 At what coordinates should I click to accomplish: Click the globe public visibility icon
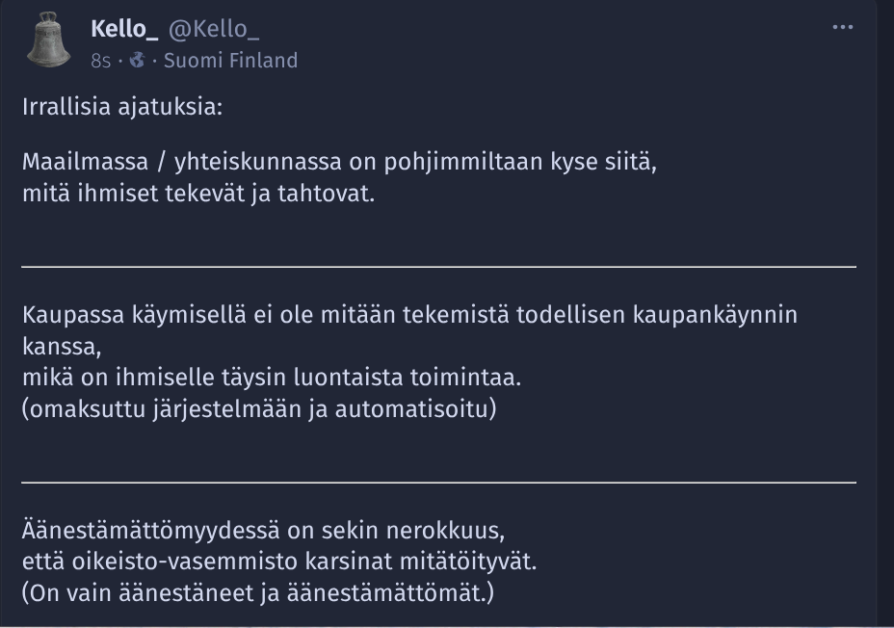tap(137, 60)
